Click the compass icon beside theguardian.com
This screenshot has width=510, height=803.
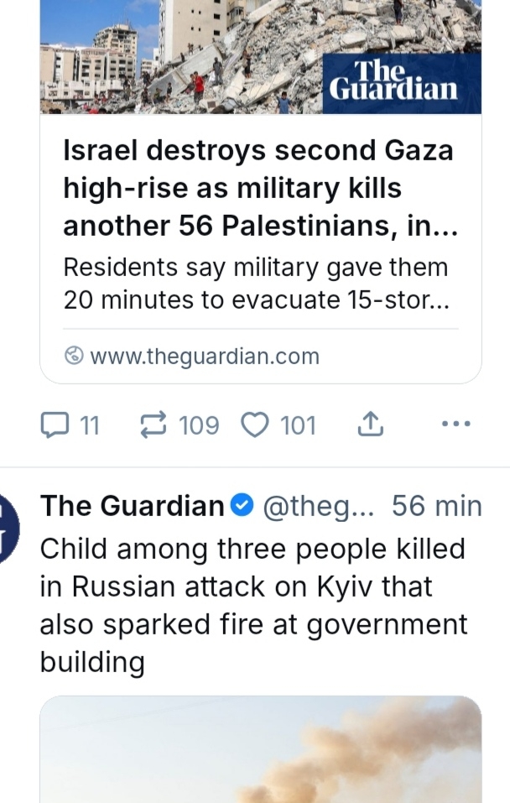[x=74, y=356]
